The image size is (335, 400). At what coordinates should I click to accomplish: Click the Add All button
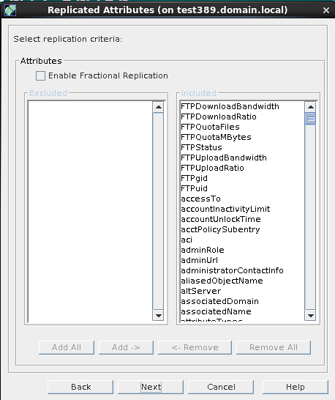(67, 347)
